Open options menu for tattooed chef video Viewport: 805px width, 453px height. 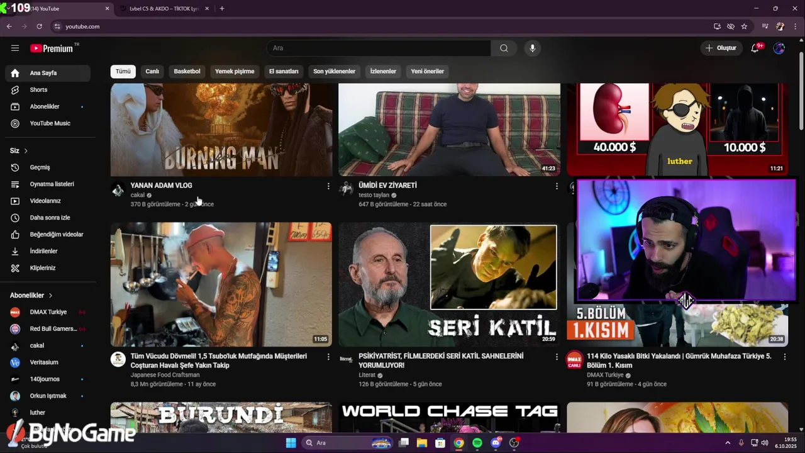pyautogui.click(x=328, y=357)
